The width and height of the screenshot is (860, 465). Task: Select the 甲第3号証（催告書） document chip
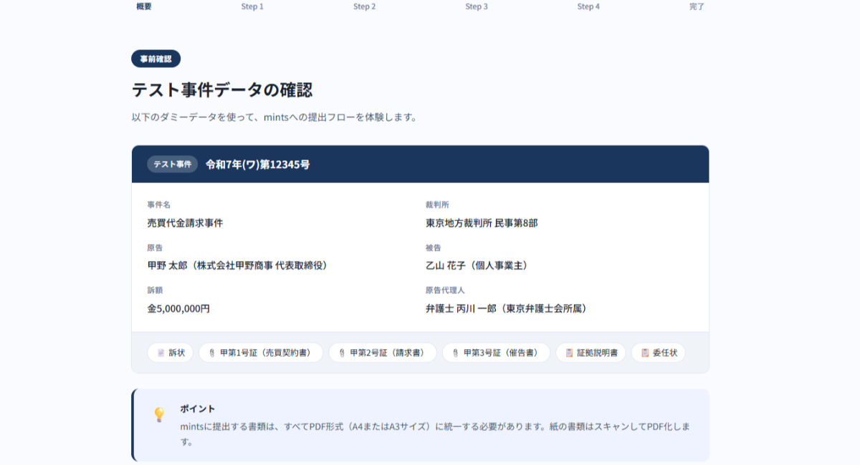point(496,353)
